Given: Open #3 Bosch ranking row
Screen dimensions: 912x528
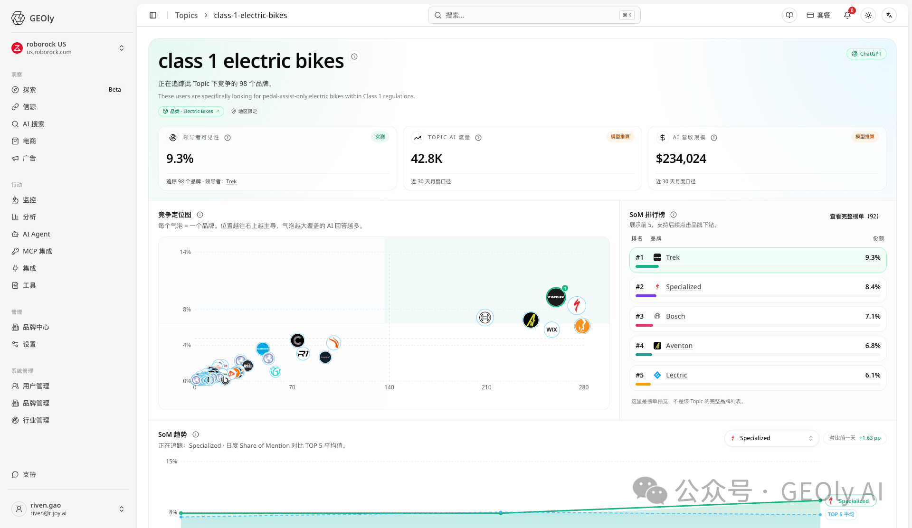Looking at the screenshot, I should [758, 319].
